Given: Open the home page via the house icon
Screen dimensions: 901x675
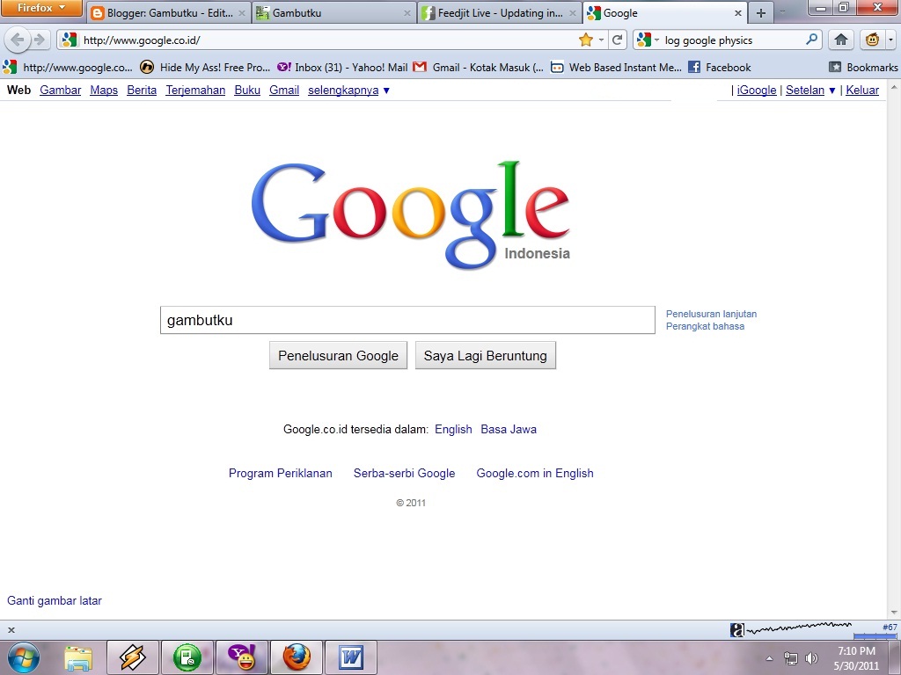Looking at the screenshot, I should [841, 40].
